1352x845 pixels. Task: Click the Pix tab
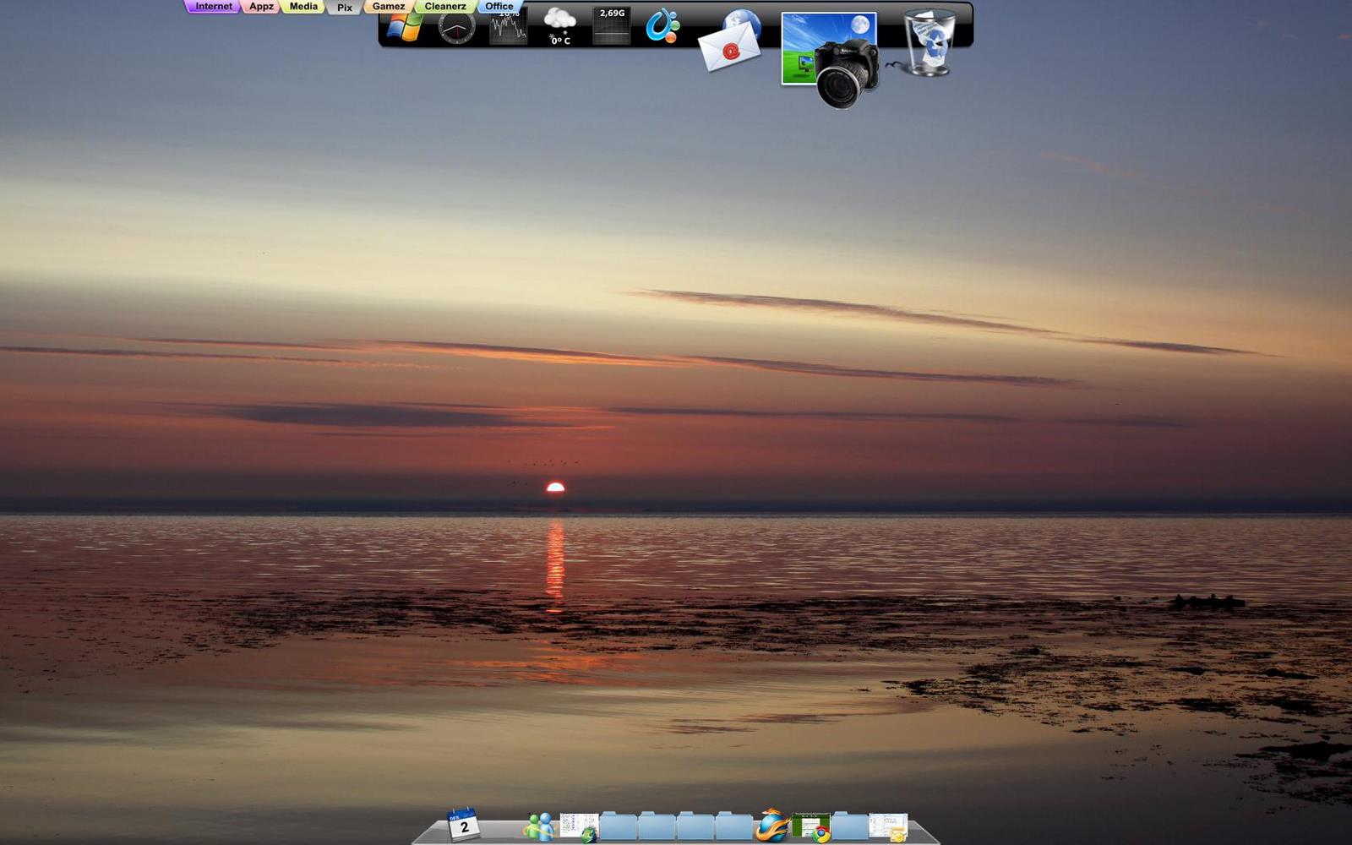(345, 8)
